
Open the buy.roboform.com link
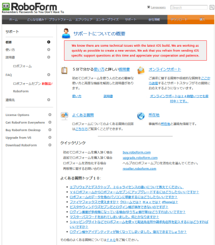137,153
